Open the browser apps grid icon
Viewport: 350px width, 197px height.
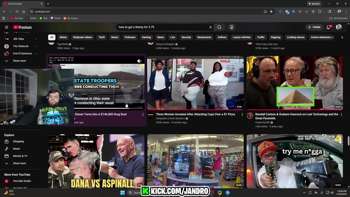(x=4, y=18)
